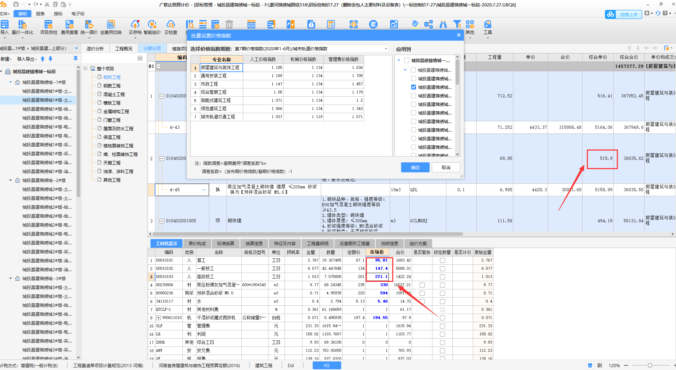Viewport: 676px width, 370px height.
Task: Switch to the 指标 ribbon tab
Action: click(x=58, y=14)
